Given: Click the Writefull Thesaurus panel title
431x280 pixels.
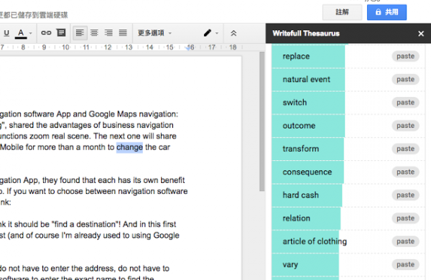Looking at the screenshot, I should (x=306, y=34).
